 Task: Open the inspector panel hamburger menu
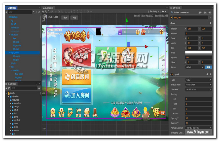point(212,8)
